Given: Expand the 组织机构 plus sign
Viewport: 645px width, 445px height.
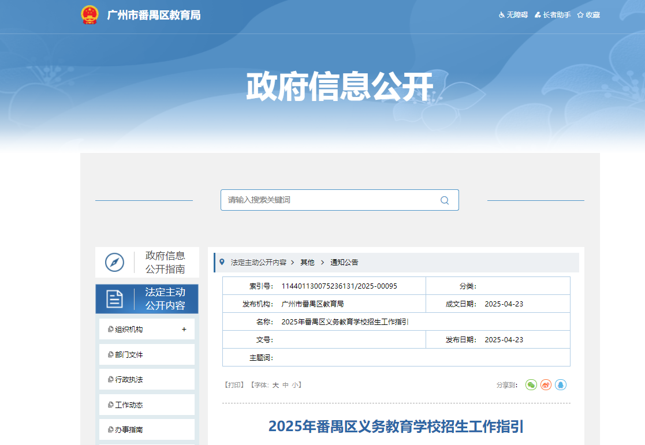Looking at the screenshot, I should [x=184, y=330].
